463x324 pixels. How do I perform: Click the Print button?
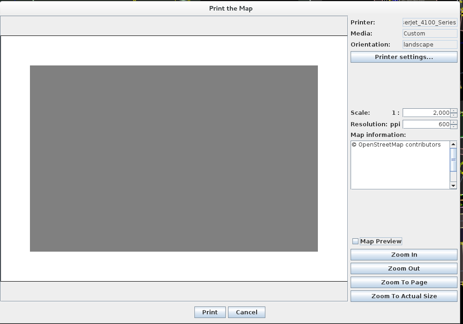210,312
